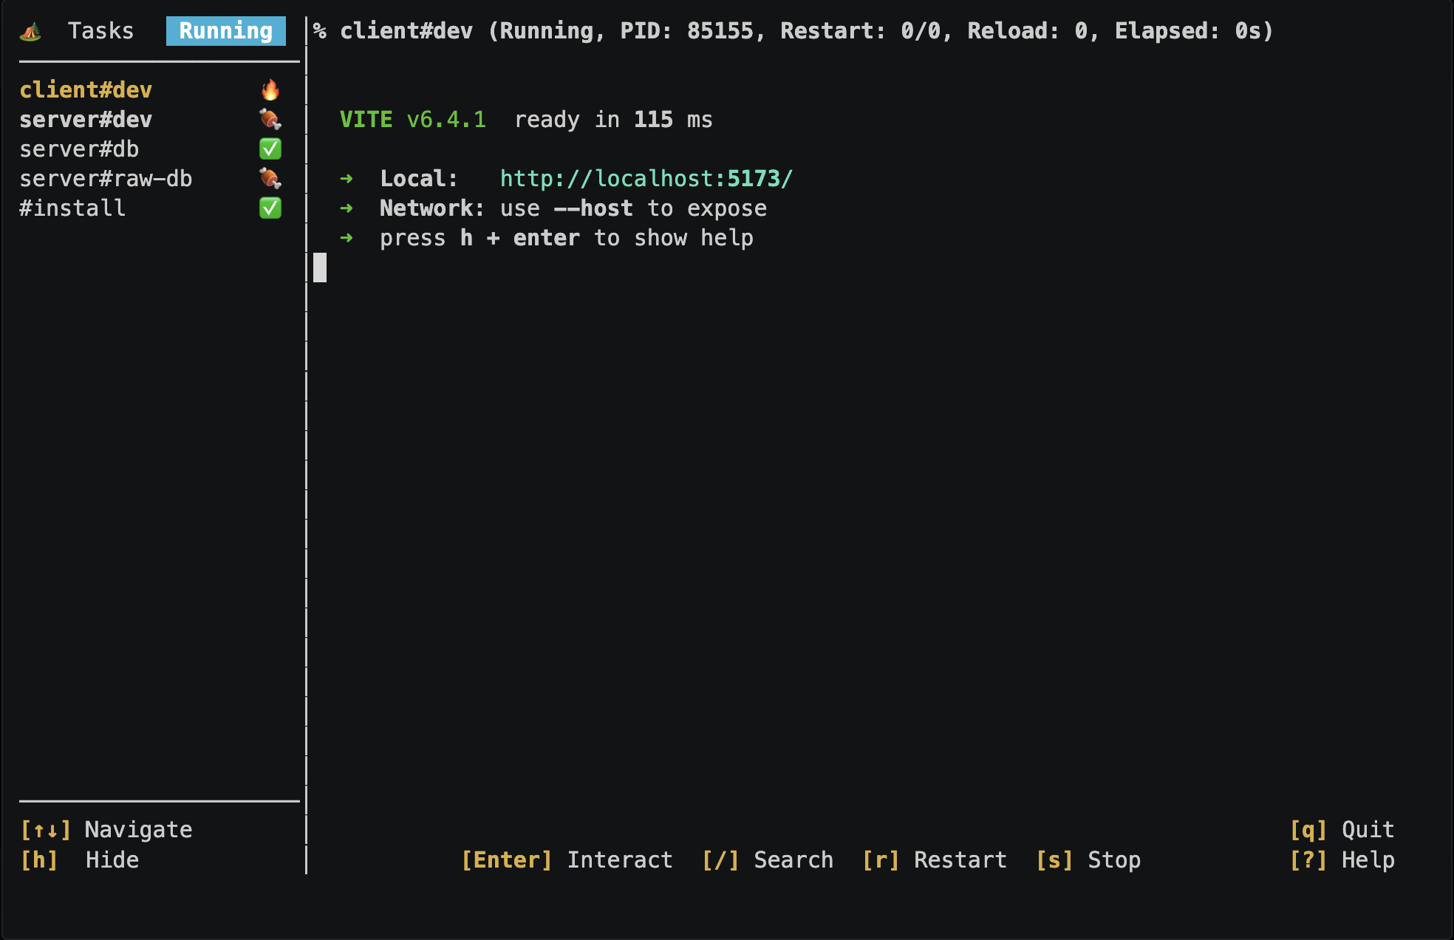The image size is (1454, 940).
Task: Click the meat icon beside server#raw-db
Action: [x=270, y=178]
